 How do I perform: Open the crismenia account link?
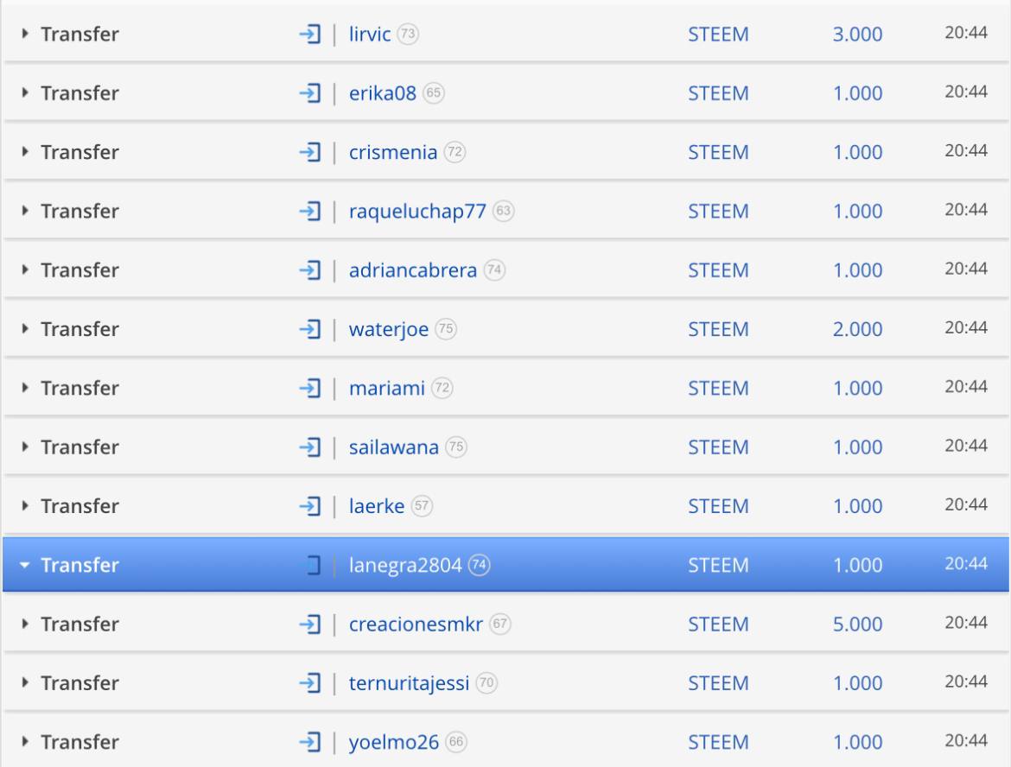point(392,153)
